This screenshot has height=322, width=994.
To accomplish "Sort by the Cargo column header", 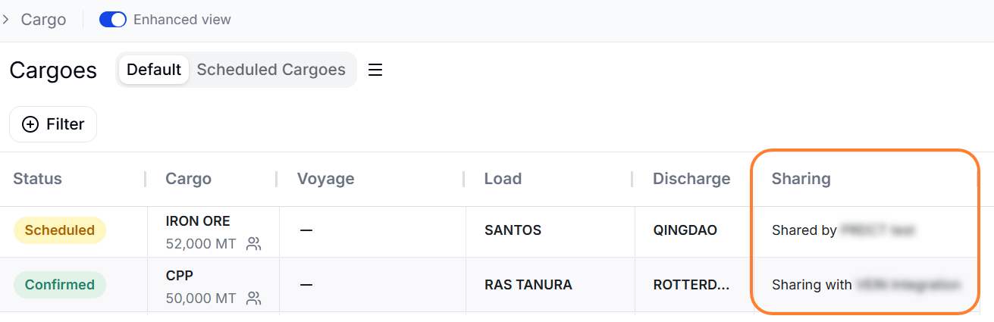I will click(188, 179).
